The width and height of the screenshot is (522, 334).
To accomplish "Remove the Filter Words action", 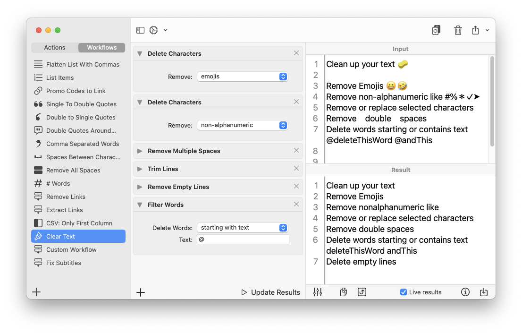I will coord(296,204).
